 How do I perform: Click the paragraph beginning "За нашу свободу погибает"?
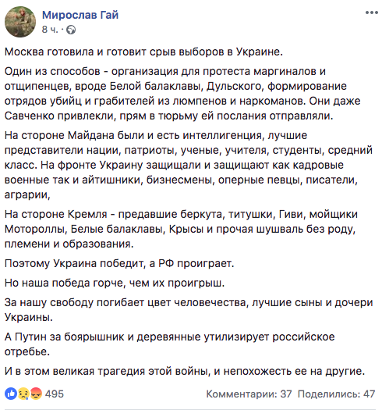(x=189, y=310)
